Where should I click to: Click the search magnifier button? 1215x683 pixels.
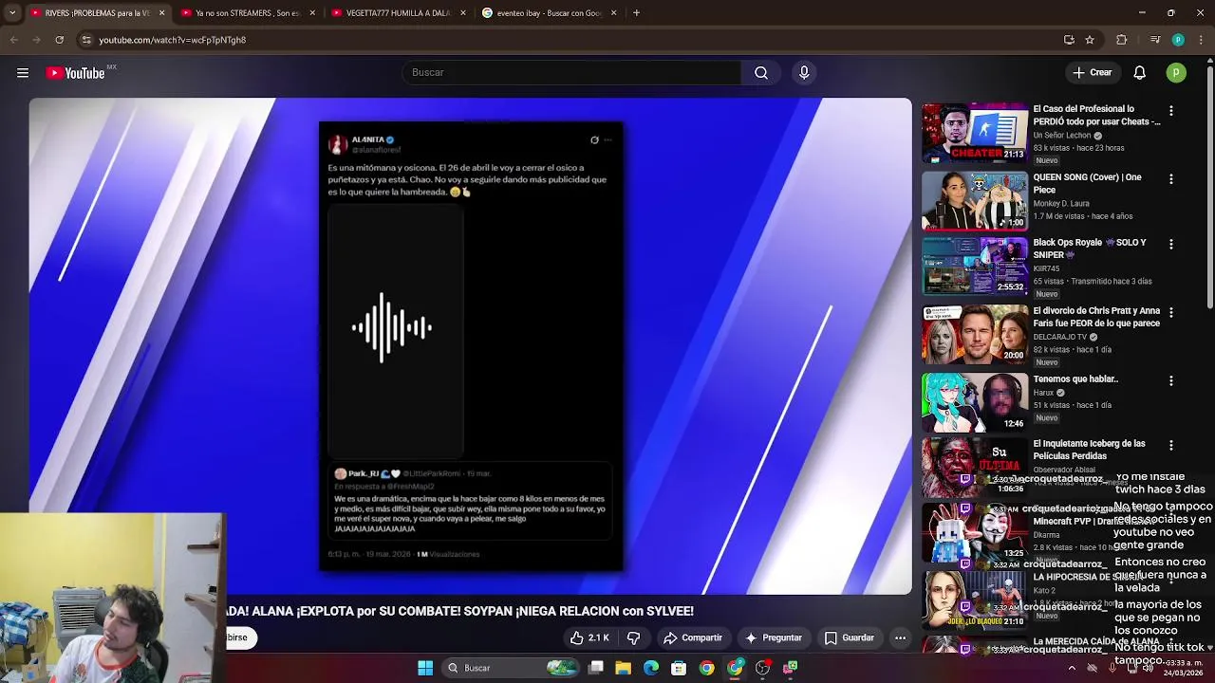(761, 73)
